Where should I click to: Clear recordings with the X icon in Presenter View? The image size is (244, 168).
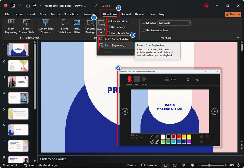[188, 80]
